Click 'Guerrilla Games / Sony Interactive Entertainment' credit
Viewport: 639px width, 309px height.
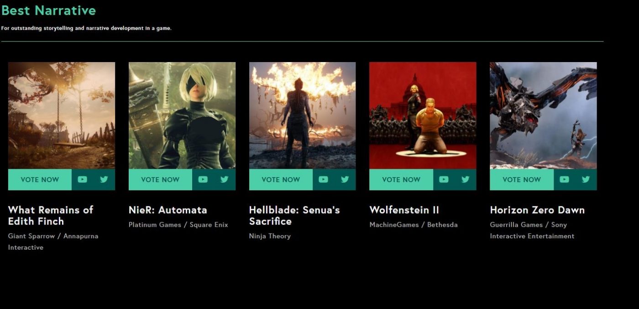tap(532, 230)
